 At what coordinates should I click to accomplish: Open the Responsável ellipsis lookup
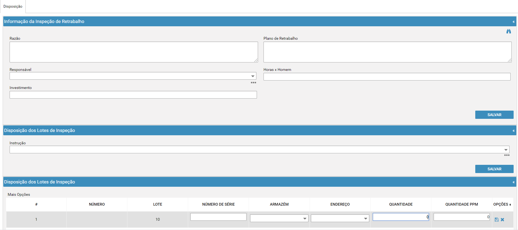pos(253,82)
